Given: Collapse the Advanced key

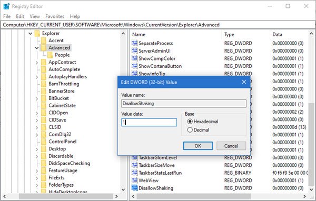Looking at the screenshot, I should pos(37,48).
